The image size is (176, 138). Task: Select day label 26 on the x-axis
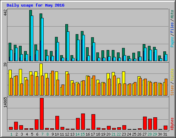(x=139, y=134)
